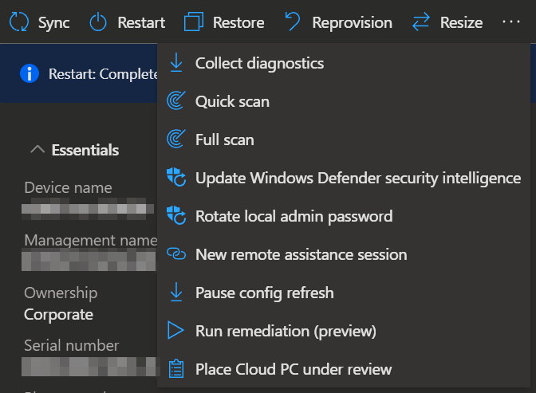The width and height of the screenshot is (536, 393).
Task: Click the Sync arrows icon
Action: tap(18, 22)
